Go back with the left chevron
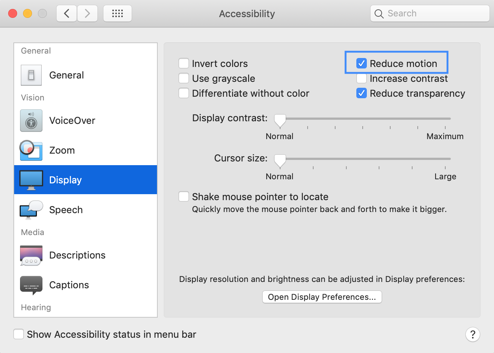Viewport: 494px width, 353px height. [67, 14]
